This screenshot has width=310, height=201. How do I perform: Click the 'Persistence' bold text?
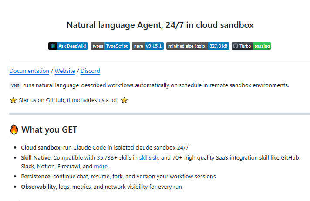pyautogui.click(x=36, y=177)
